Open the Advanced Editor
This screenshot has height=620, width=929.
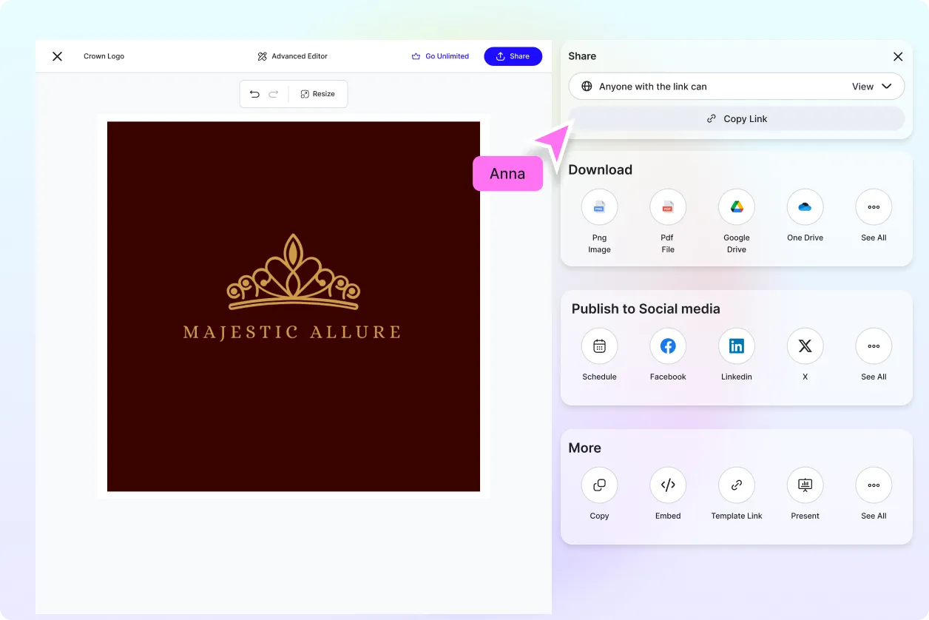(293, 56)
